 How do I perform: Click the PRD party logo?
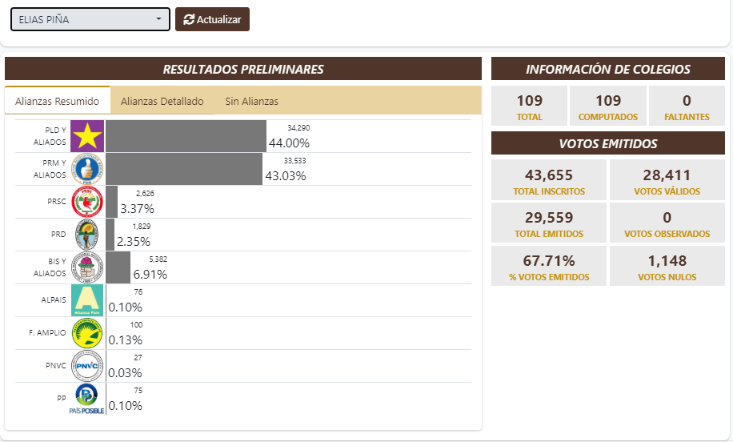(87, 235)
